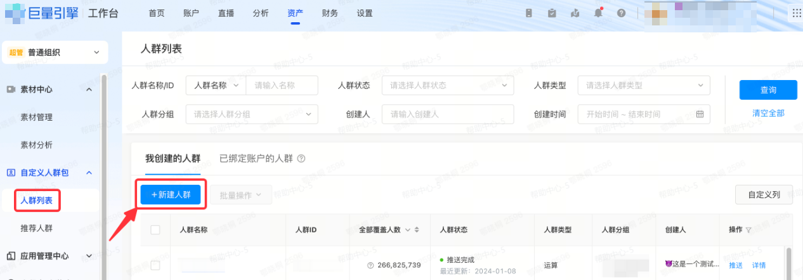Open the 直播 menu
This screenshot has width=803, height=280.
226,13
